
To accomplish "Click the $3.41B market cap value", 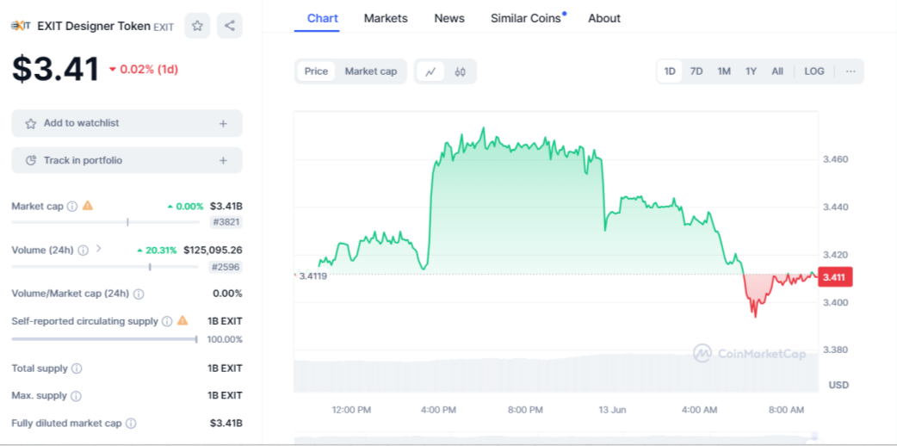I will pos(226,206).
